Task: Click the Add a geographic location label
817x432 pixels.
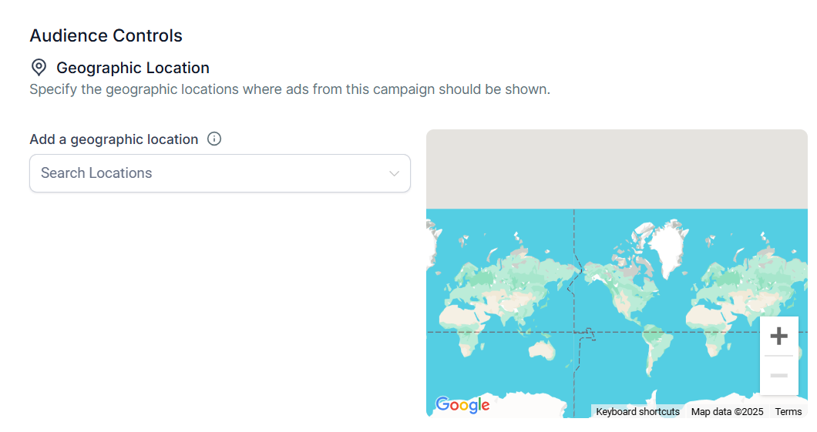Action: tap(113, 139)
